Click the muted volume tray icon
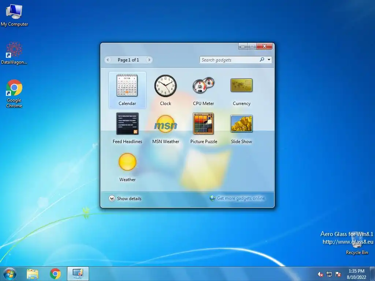This screenshot has width=375, height=281. [320, 274]
